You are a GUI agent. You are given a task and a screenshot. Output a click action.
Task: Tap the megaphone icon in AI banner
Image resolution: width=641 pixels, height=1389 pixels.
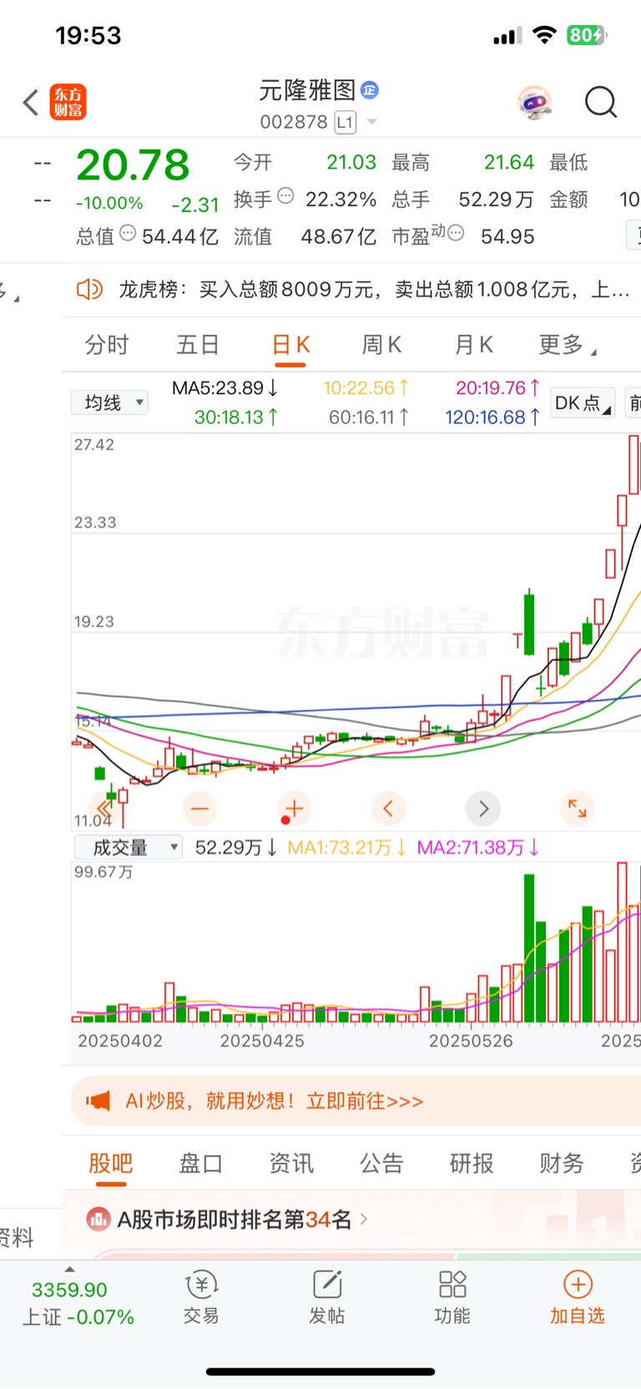point(98,1101)
